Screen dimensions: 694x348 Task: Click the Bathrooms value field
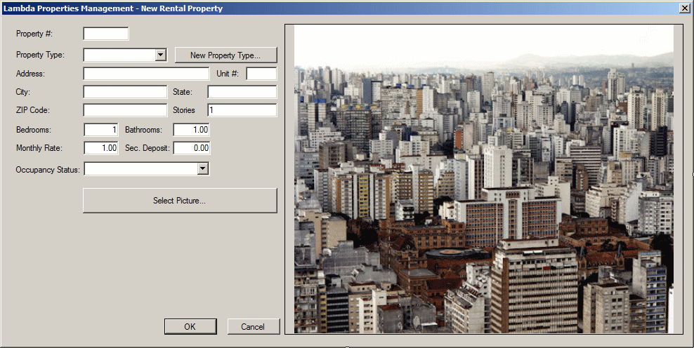pos(191,130)
